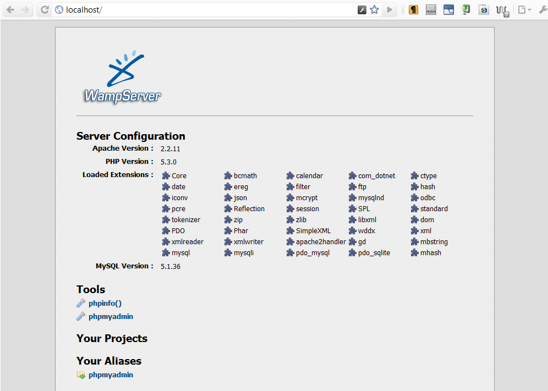This screenshot has height=391, width=548.
Task: Click the wrench icon beside Tools phpmyadmin
Action: coord(81,317)
